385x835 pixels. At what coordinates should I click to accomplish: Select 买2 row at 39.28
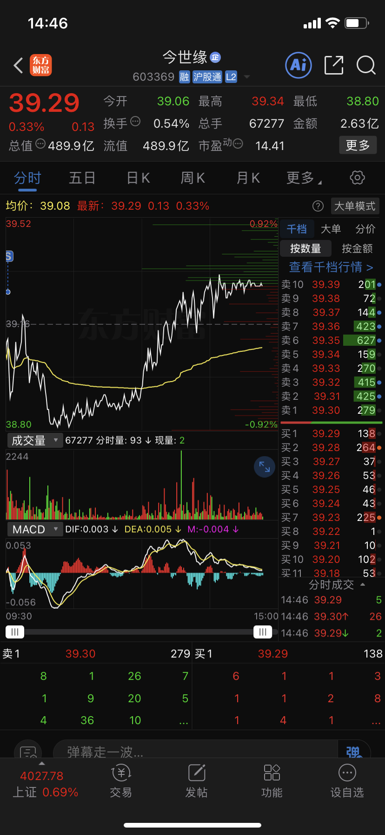point(332,447)
